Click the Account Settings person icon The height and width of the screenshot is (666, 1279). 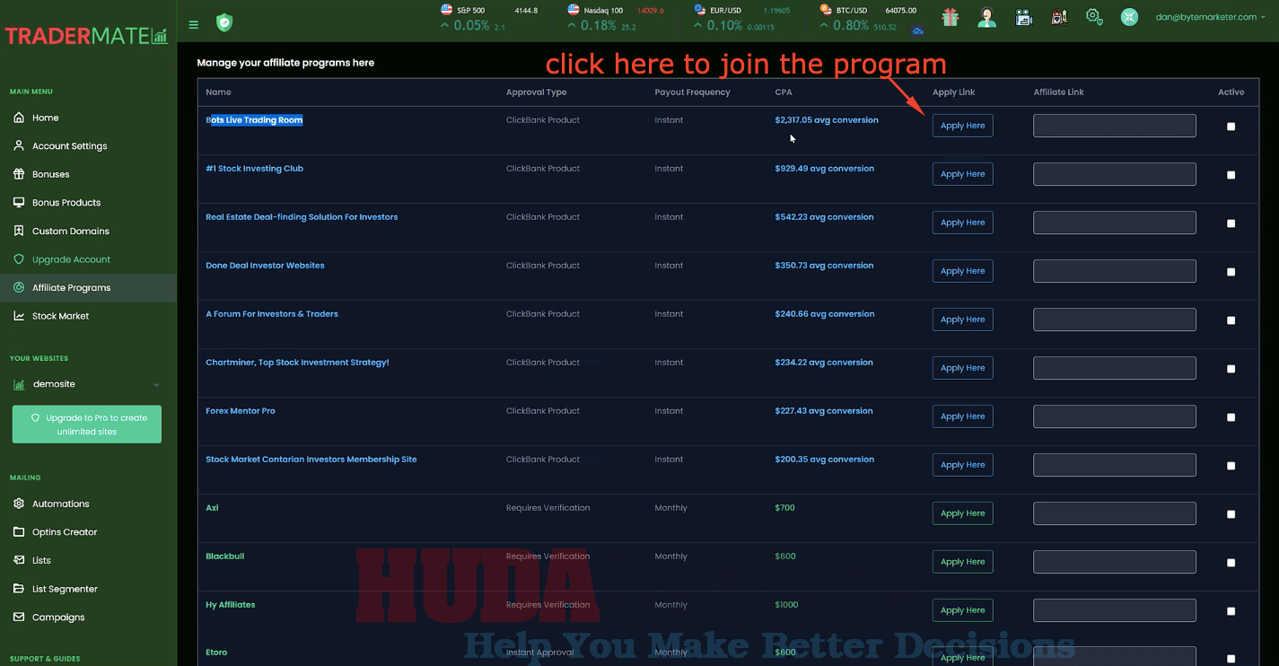pyautogui.click(x=19, y=145)
